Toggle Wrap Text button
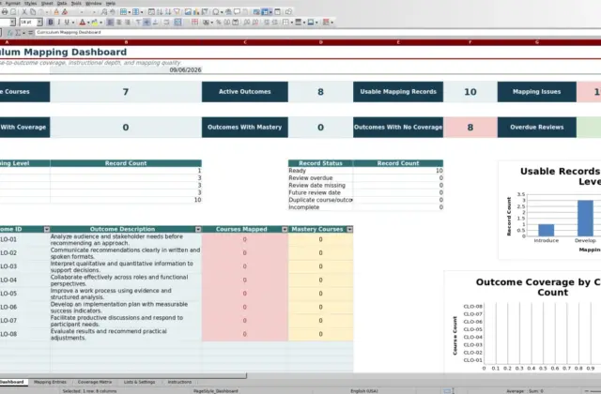Screen dimensions: 601x394 point(166,23)
